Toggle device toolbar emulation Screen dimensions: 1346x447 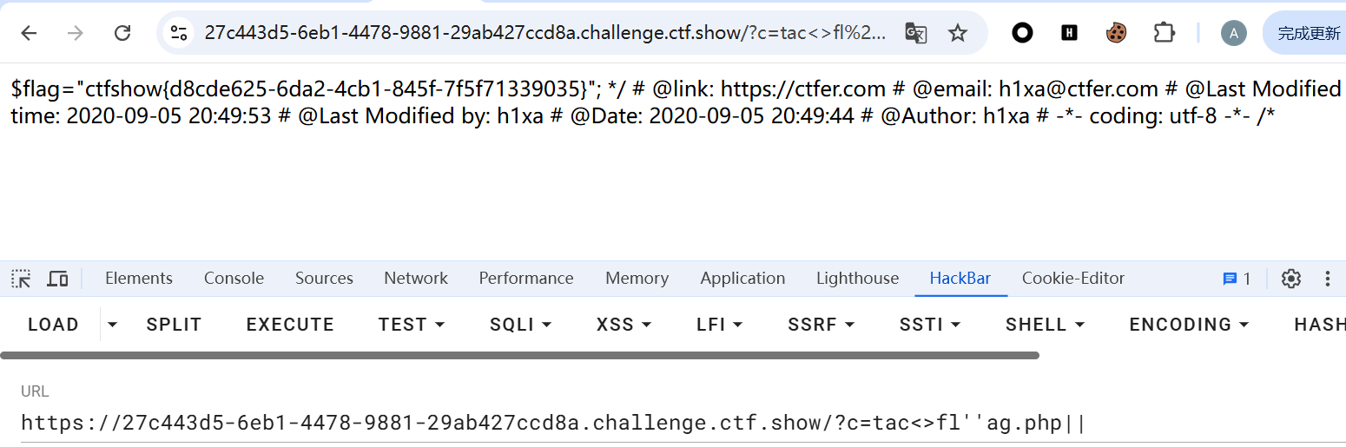point(57,279)
